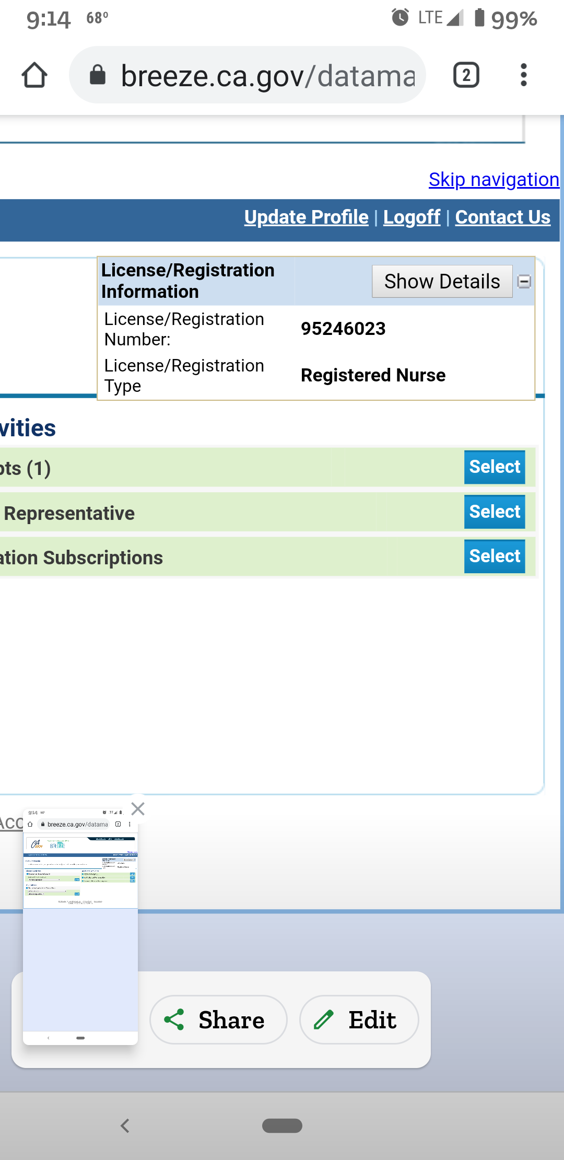Tap the lock icon in address bar

click(98, 75)
